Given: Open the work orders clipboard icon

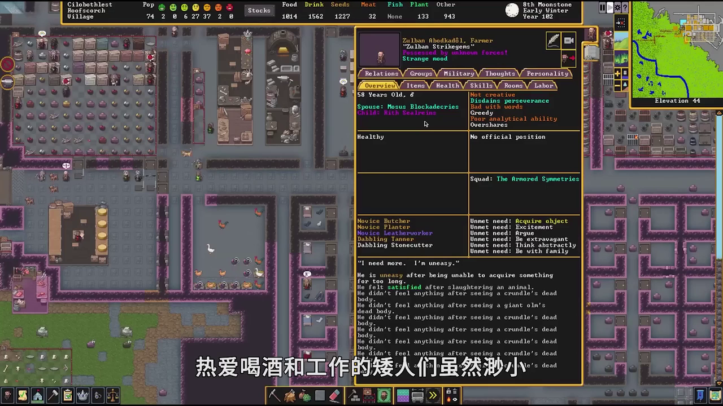Looking at the screenshot, I should (67, 395).
